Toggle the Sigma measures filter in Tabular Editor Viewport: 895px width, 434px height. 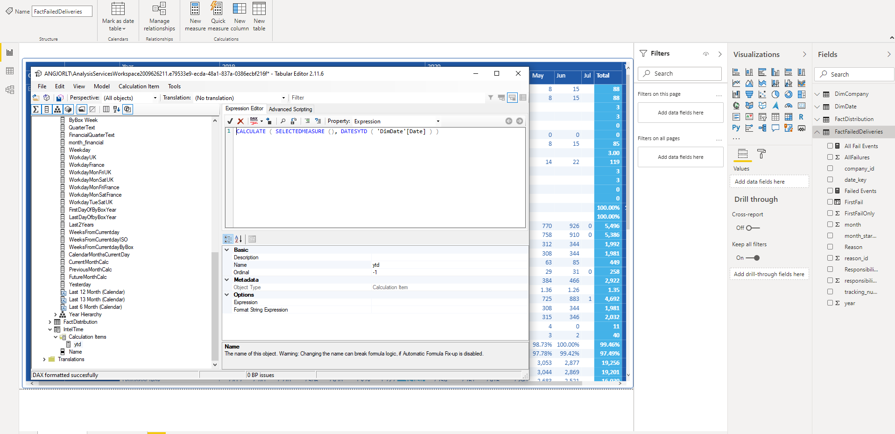(x=35, y=109)
